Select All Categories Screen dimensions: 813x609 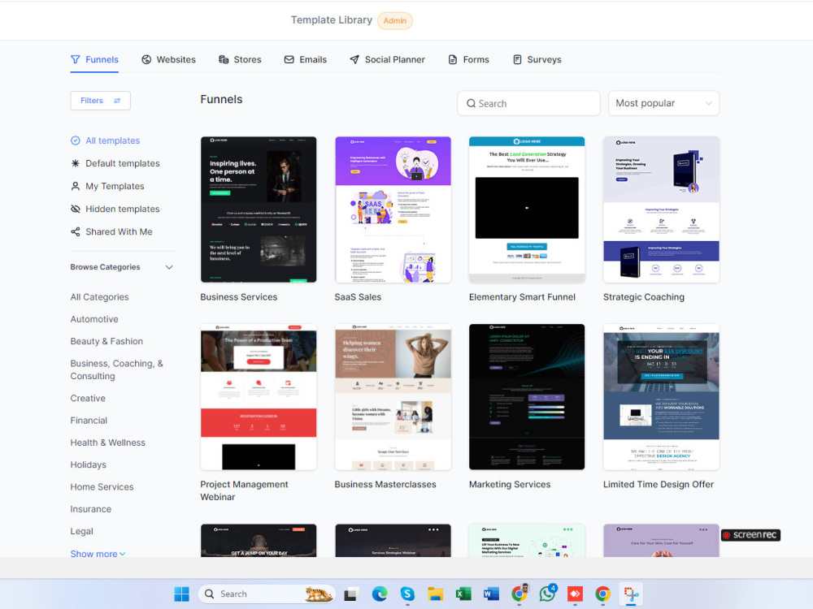click(99, 297)
